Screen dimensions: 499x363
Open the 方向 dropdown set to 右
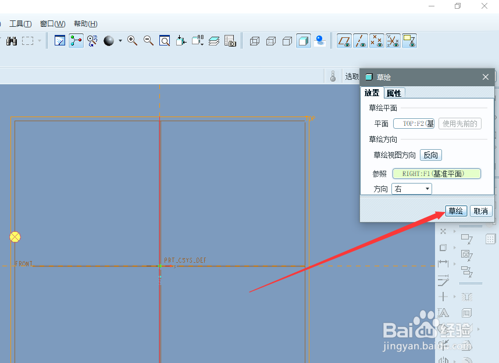pyautogui.click(x=412, y=189)
